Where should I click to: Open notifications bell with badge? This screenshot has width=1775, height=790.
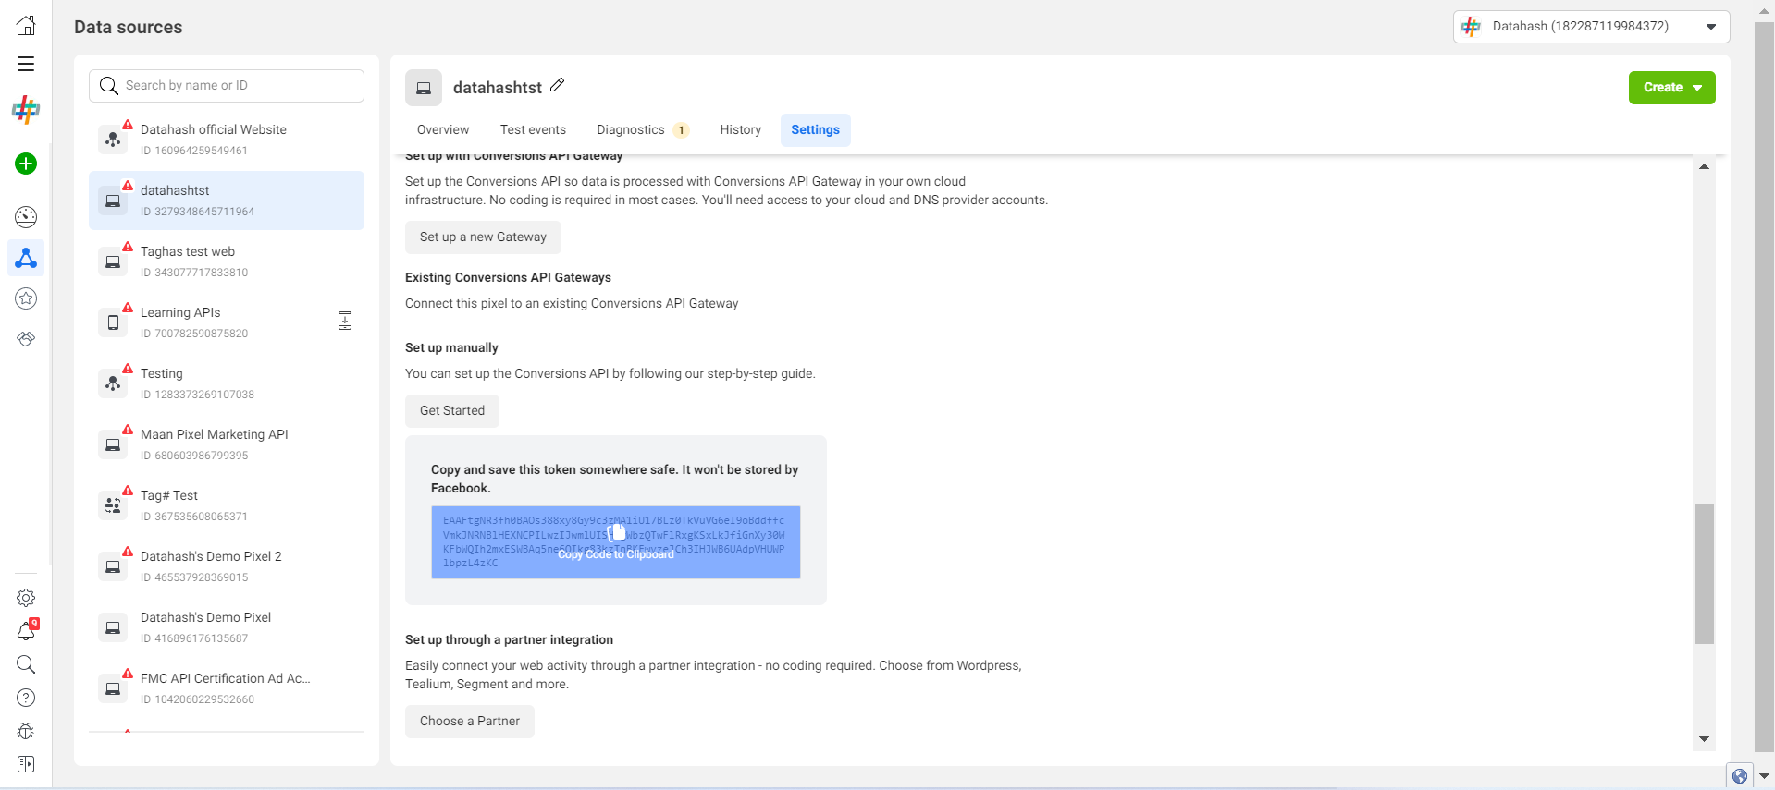[26, 631]
